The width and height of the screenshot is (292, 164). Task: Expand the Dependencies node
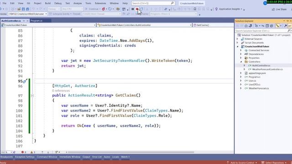tap(241, 54)
